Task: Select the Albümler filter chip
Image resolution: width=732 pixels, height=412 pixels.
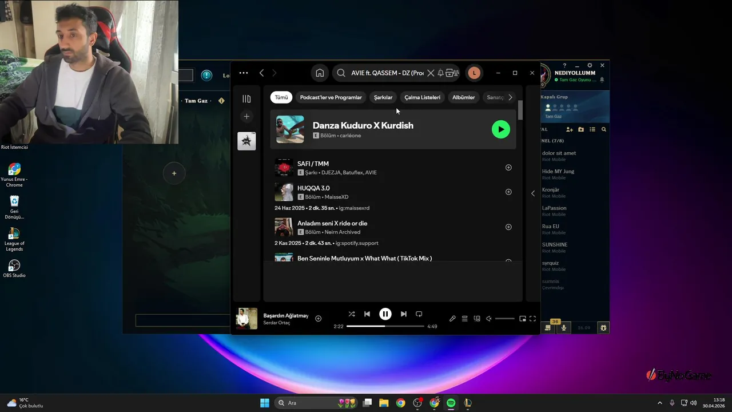Action: point(464,97)
